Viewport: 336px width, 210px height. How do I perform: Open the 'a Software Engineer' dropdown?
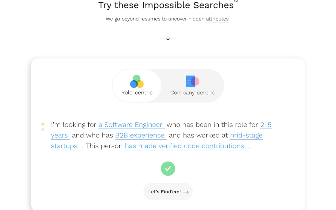pyautogui.click(x=131, y=125)
